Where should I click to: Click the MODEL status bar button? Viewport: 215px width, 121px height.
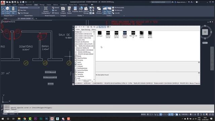pos(143,114)
